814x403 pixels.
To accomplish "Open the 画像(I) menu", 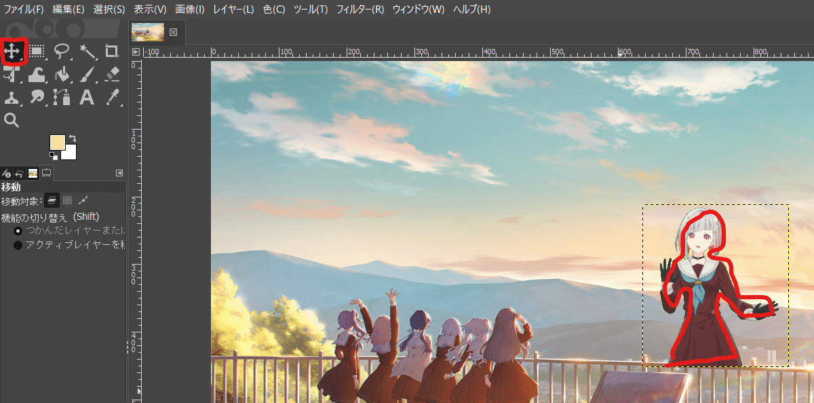I will click(x=190, y=9).
